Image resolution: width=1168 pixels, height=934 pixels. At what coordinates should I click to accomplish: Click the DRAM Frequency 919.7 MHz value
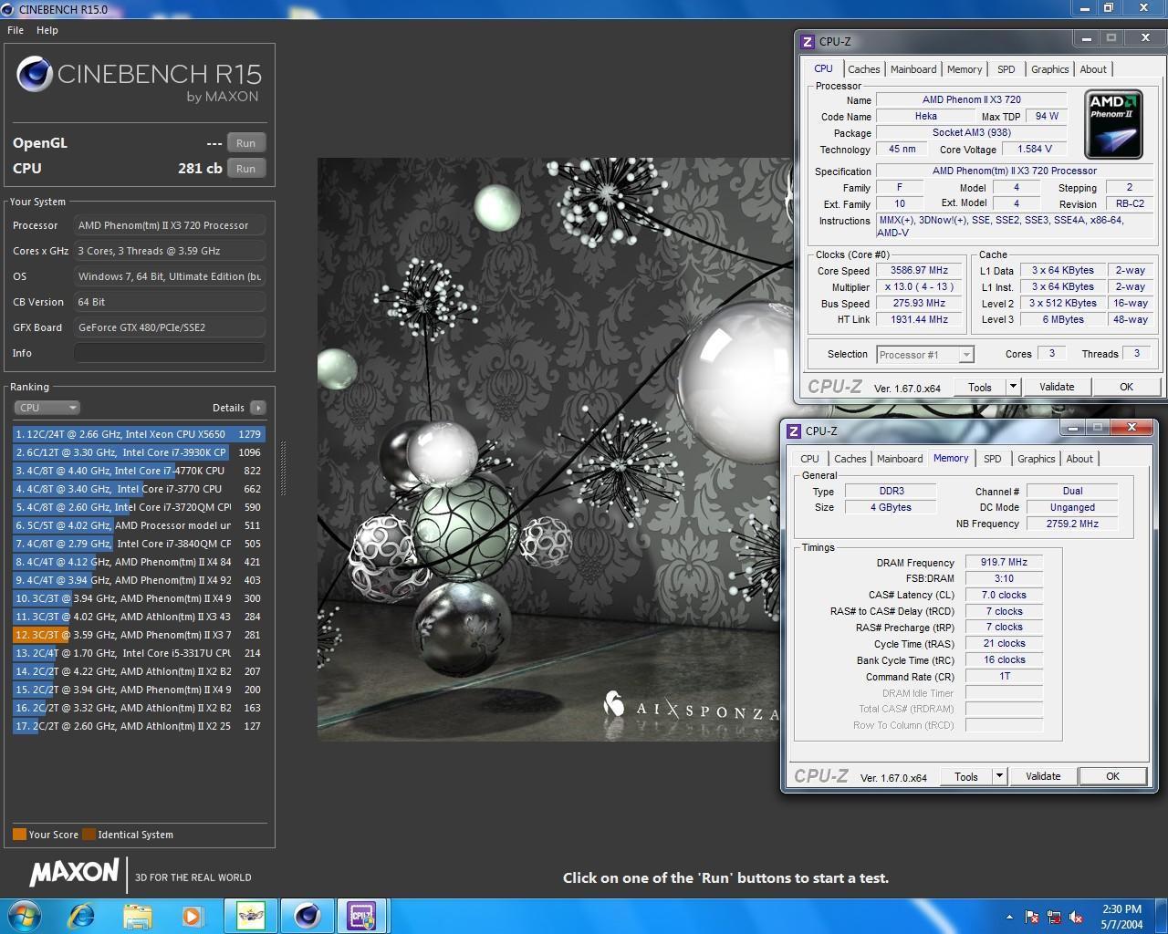1004,563
